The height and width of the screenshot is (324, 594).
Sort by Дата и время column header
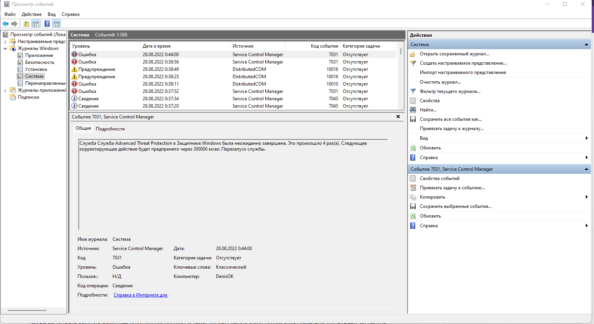click(185, 46)
